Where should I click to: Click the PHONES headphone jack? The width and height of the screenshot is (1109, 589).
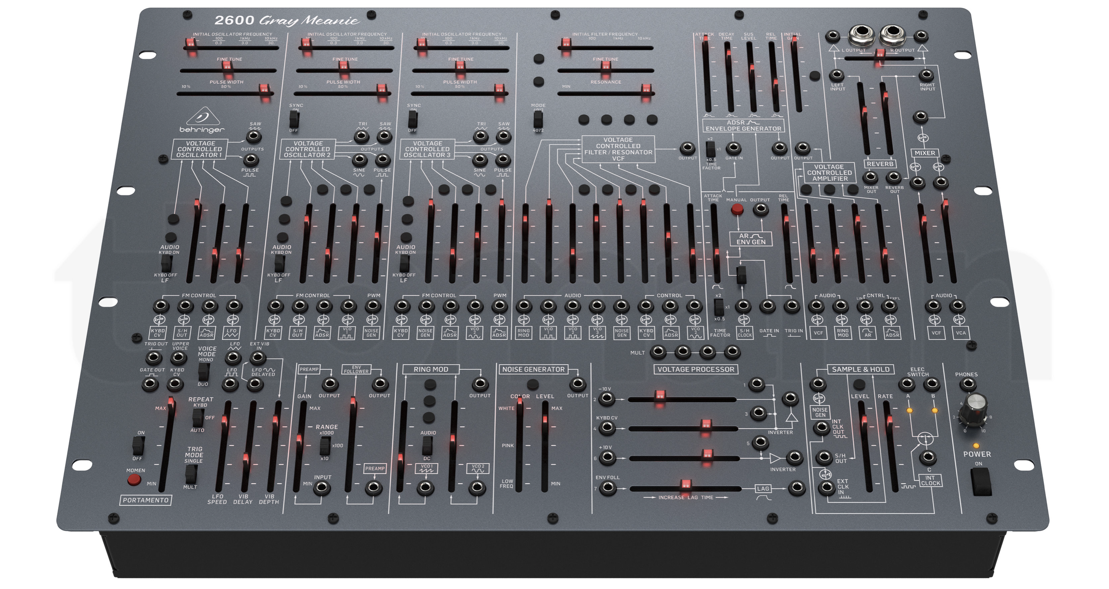tap(967, 384)
